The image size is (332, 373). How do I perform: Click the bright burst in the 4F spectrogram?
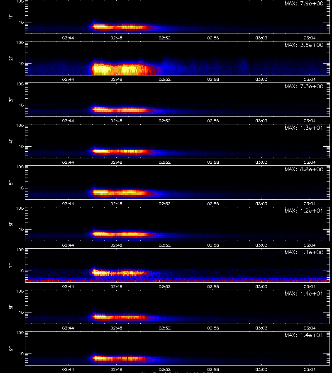122,152
